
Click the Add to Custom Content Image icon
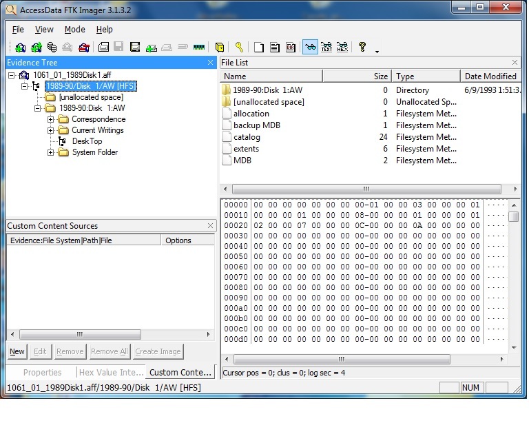pyautogui.click(x=151, y=48)
